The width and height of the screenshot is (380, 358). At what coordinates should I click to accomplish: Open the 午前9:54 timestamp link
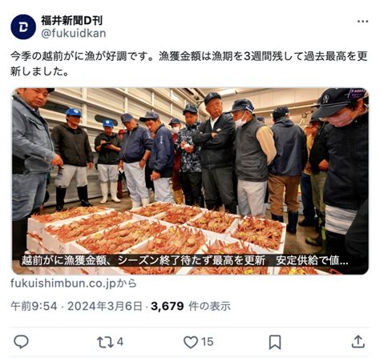(34, 306)
